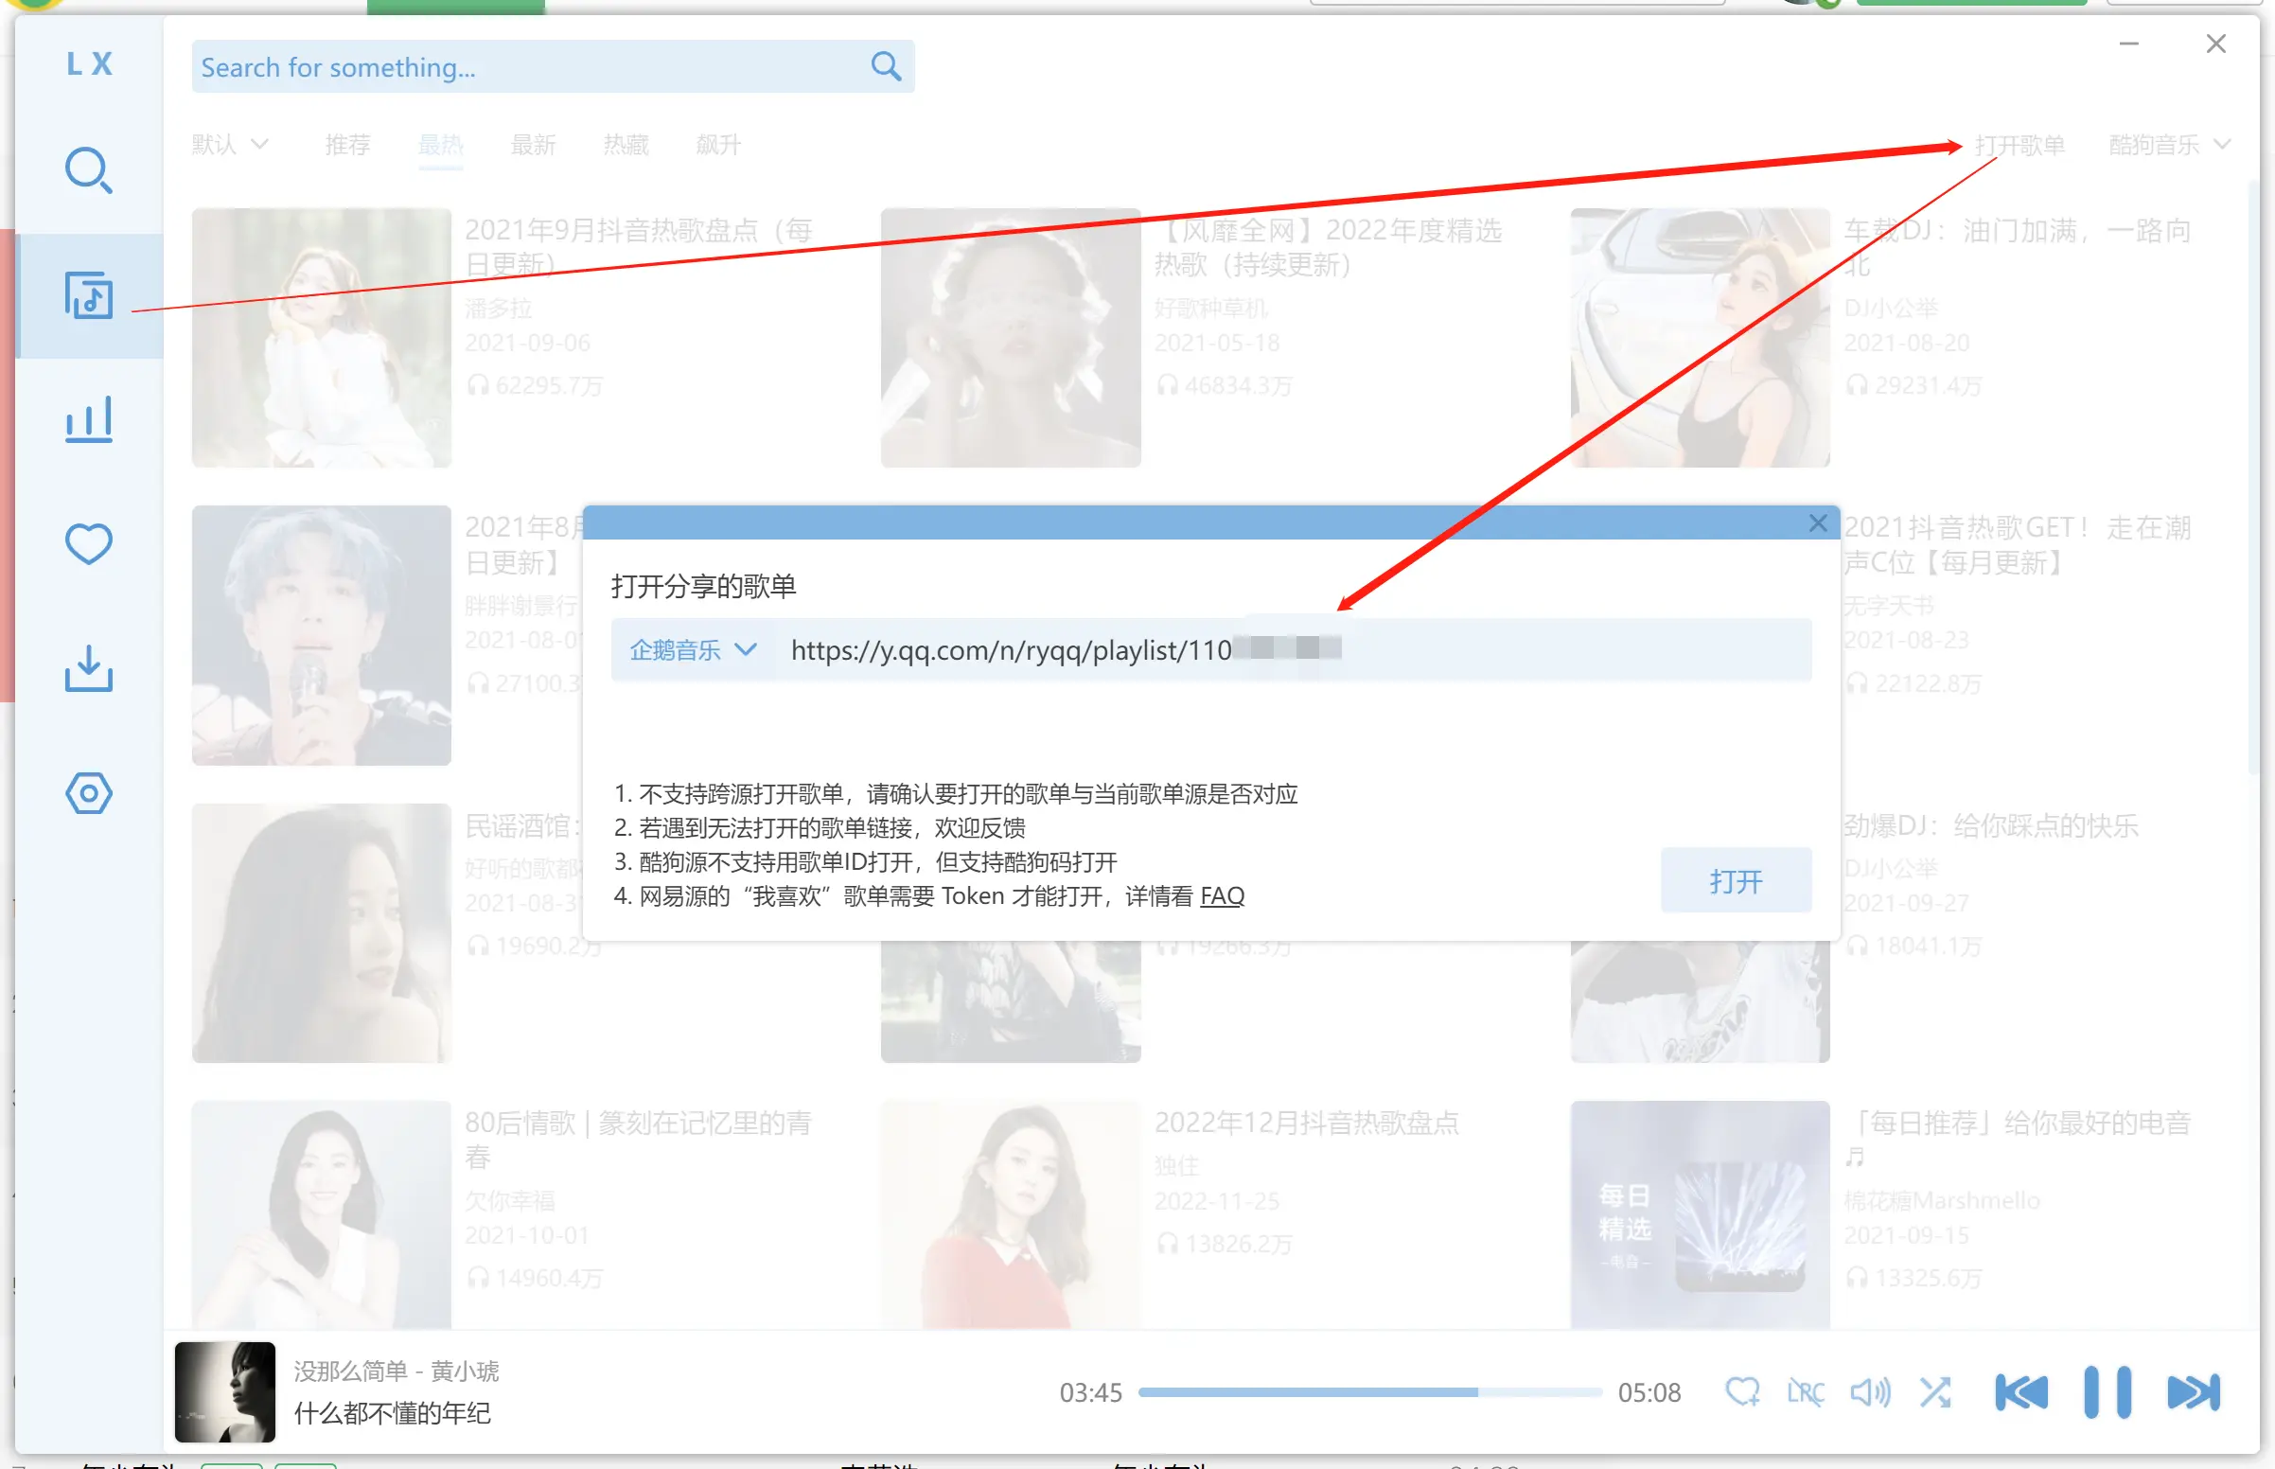Open the 80后情歌 playlist cover
2275x1469 pixels.
[322, 1215]
